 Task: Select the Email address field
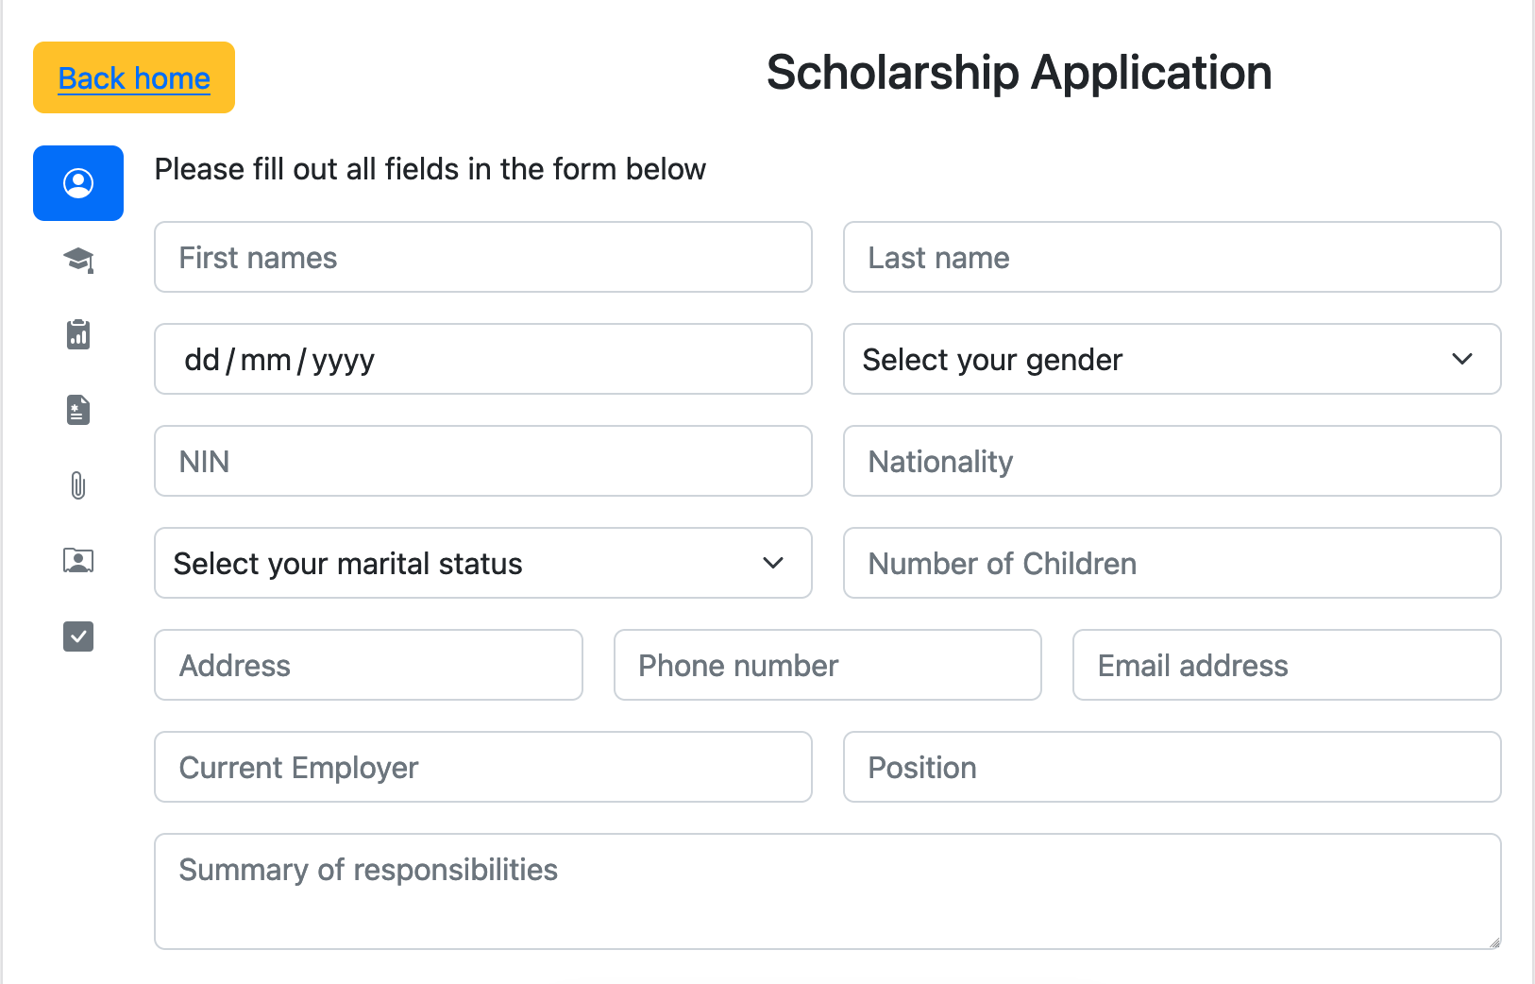point(1286,665)
